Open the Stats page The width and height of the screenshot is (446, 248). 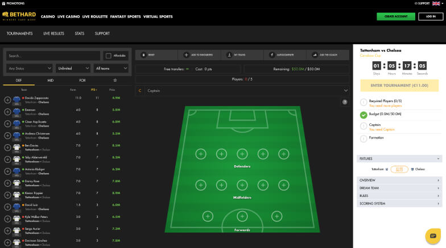tap(80, 33)
